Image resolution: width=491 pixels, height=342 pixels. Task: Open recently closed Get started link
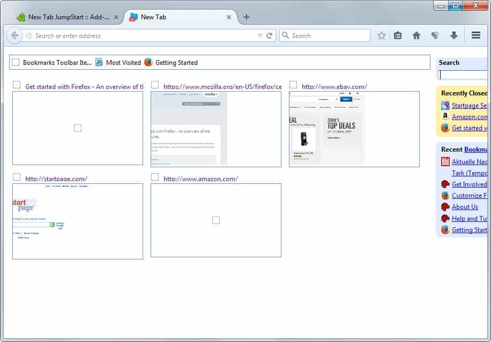pyautogui.click(x=470, y=128)
